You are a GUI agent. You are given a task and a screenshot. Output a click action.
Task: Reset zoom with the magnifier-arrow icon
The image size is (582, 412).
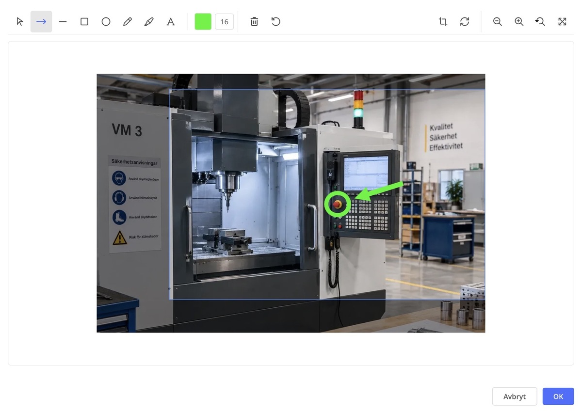540,21
